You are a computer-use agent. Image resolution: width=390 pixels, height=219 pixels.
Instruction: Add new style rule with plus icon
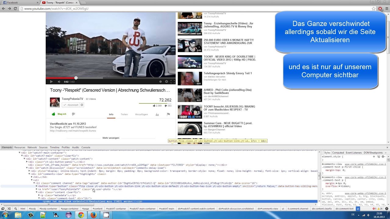point(374,157)
